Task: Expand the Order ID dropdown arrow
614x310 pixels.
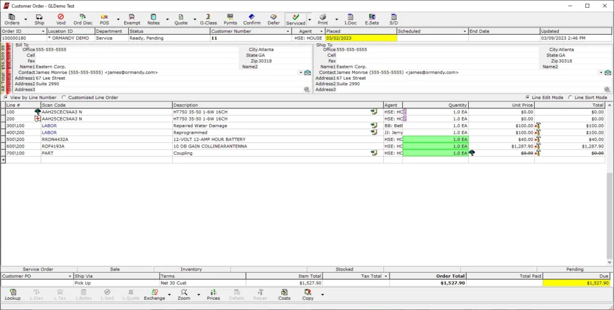Action: [x=43, y=31]
